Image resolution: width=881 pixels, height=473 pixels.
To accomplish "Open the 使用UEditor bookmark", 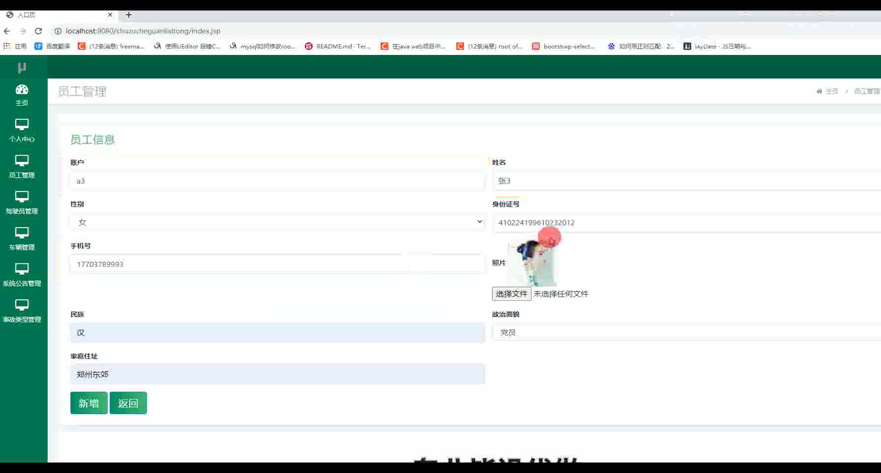I will [187, 46].
